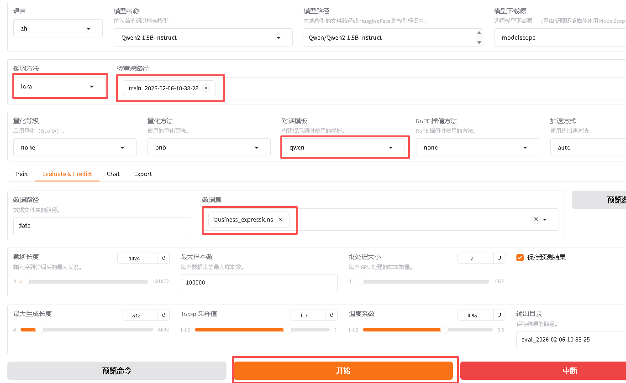Clear all selected datasets with the circled X
626x383 pixels.
536,219
